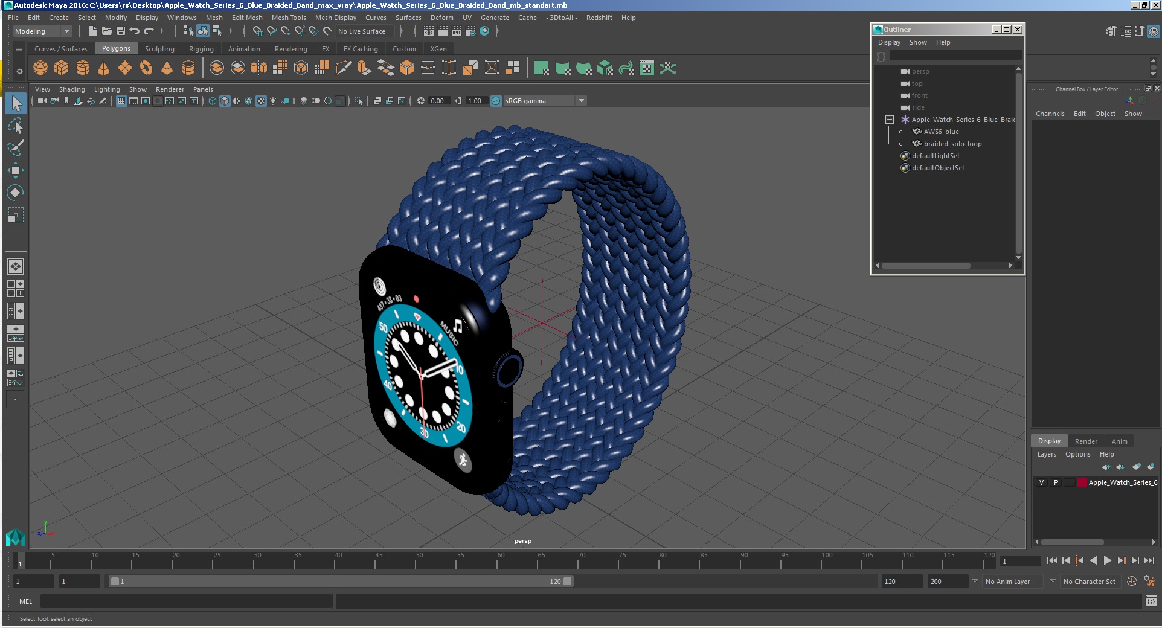Click Channels in the Channel Box

(x=1050, y=114)
